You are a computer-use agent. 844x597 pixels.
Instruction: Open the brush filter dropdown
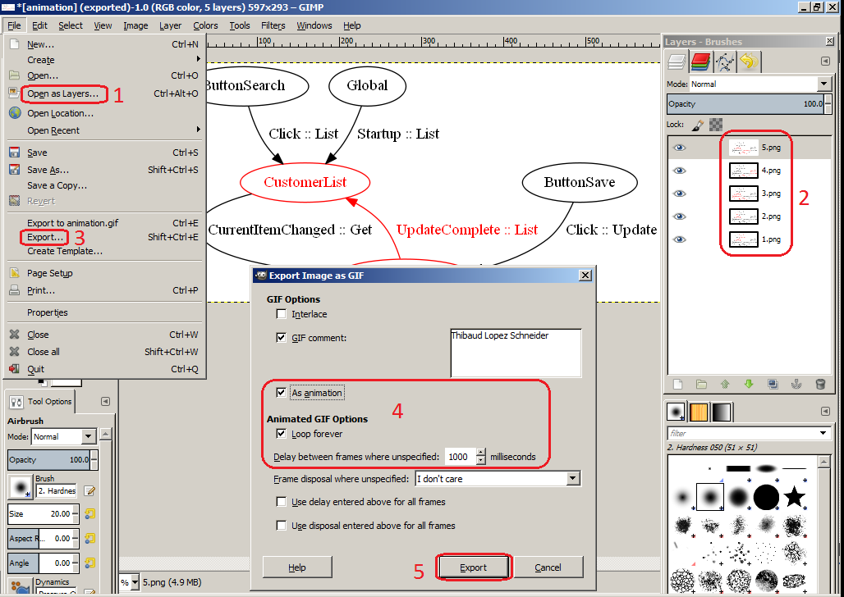coord(823,433)
